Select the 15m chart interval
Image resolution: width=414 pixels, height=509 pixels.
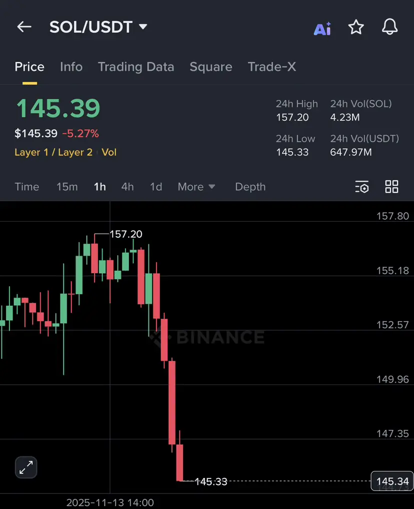(x=67, y=187)
